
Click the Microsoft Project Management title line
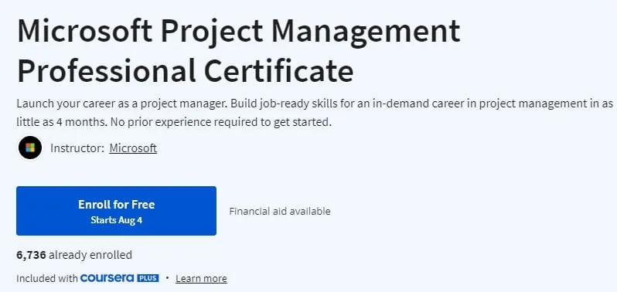coord(238,31)
